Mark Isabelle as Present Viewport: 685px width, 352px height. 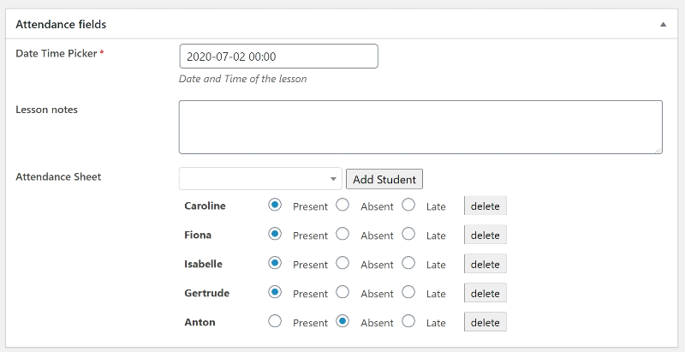point(275,263)
